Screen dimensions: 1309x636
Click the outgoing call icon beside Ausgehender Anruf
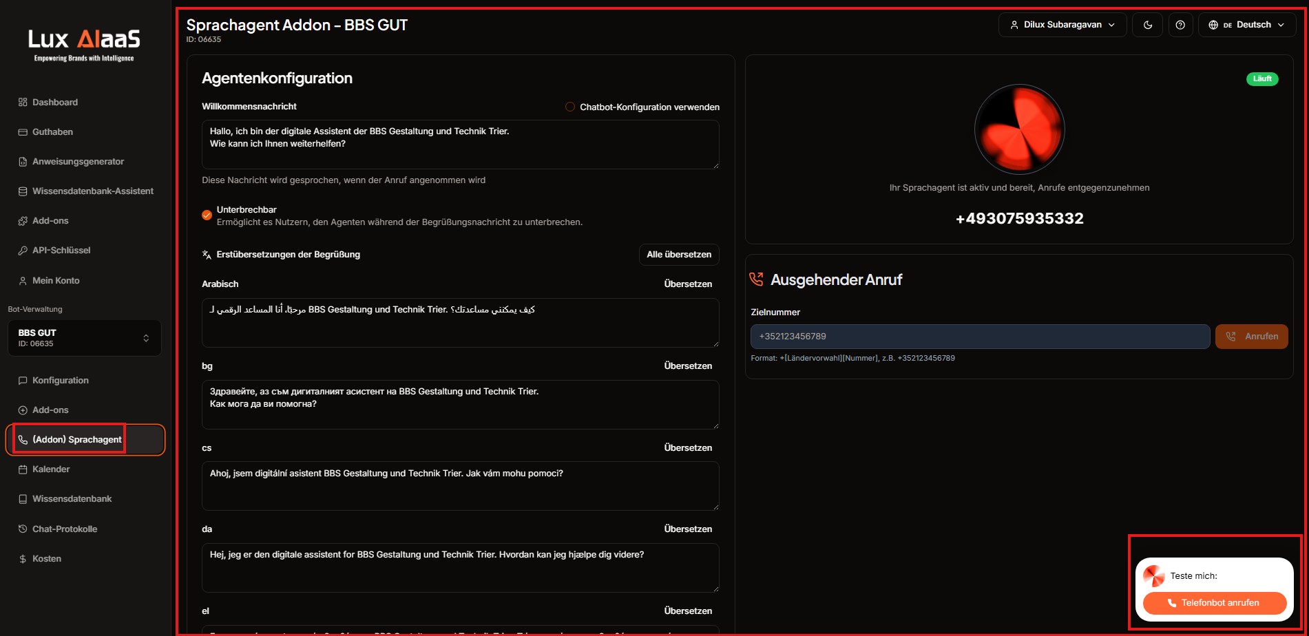click(x=757, y=279)
